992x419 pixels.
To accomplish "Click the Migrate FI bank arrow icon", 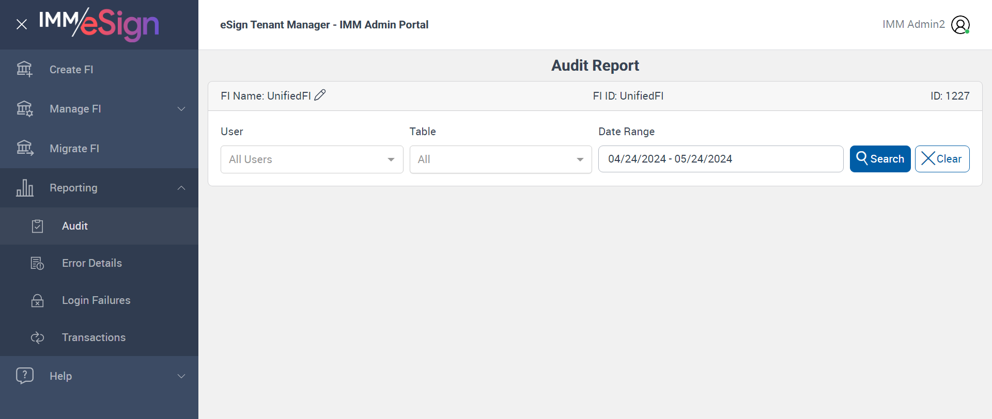I will 24,148.
